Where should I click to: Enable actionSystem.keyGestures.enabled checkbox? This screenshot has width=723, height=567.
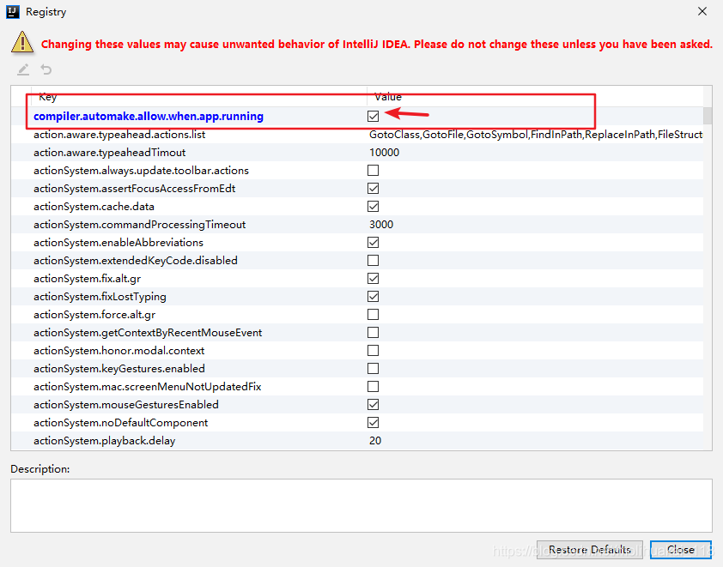[x=373, y=369]
